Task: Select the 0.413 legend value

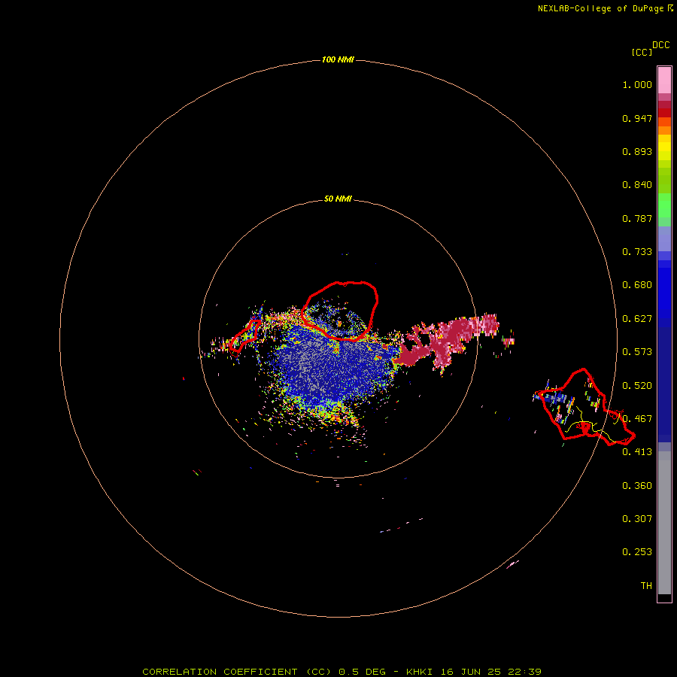Action: point(637,452)
